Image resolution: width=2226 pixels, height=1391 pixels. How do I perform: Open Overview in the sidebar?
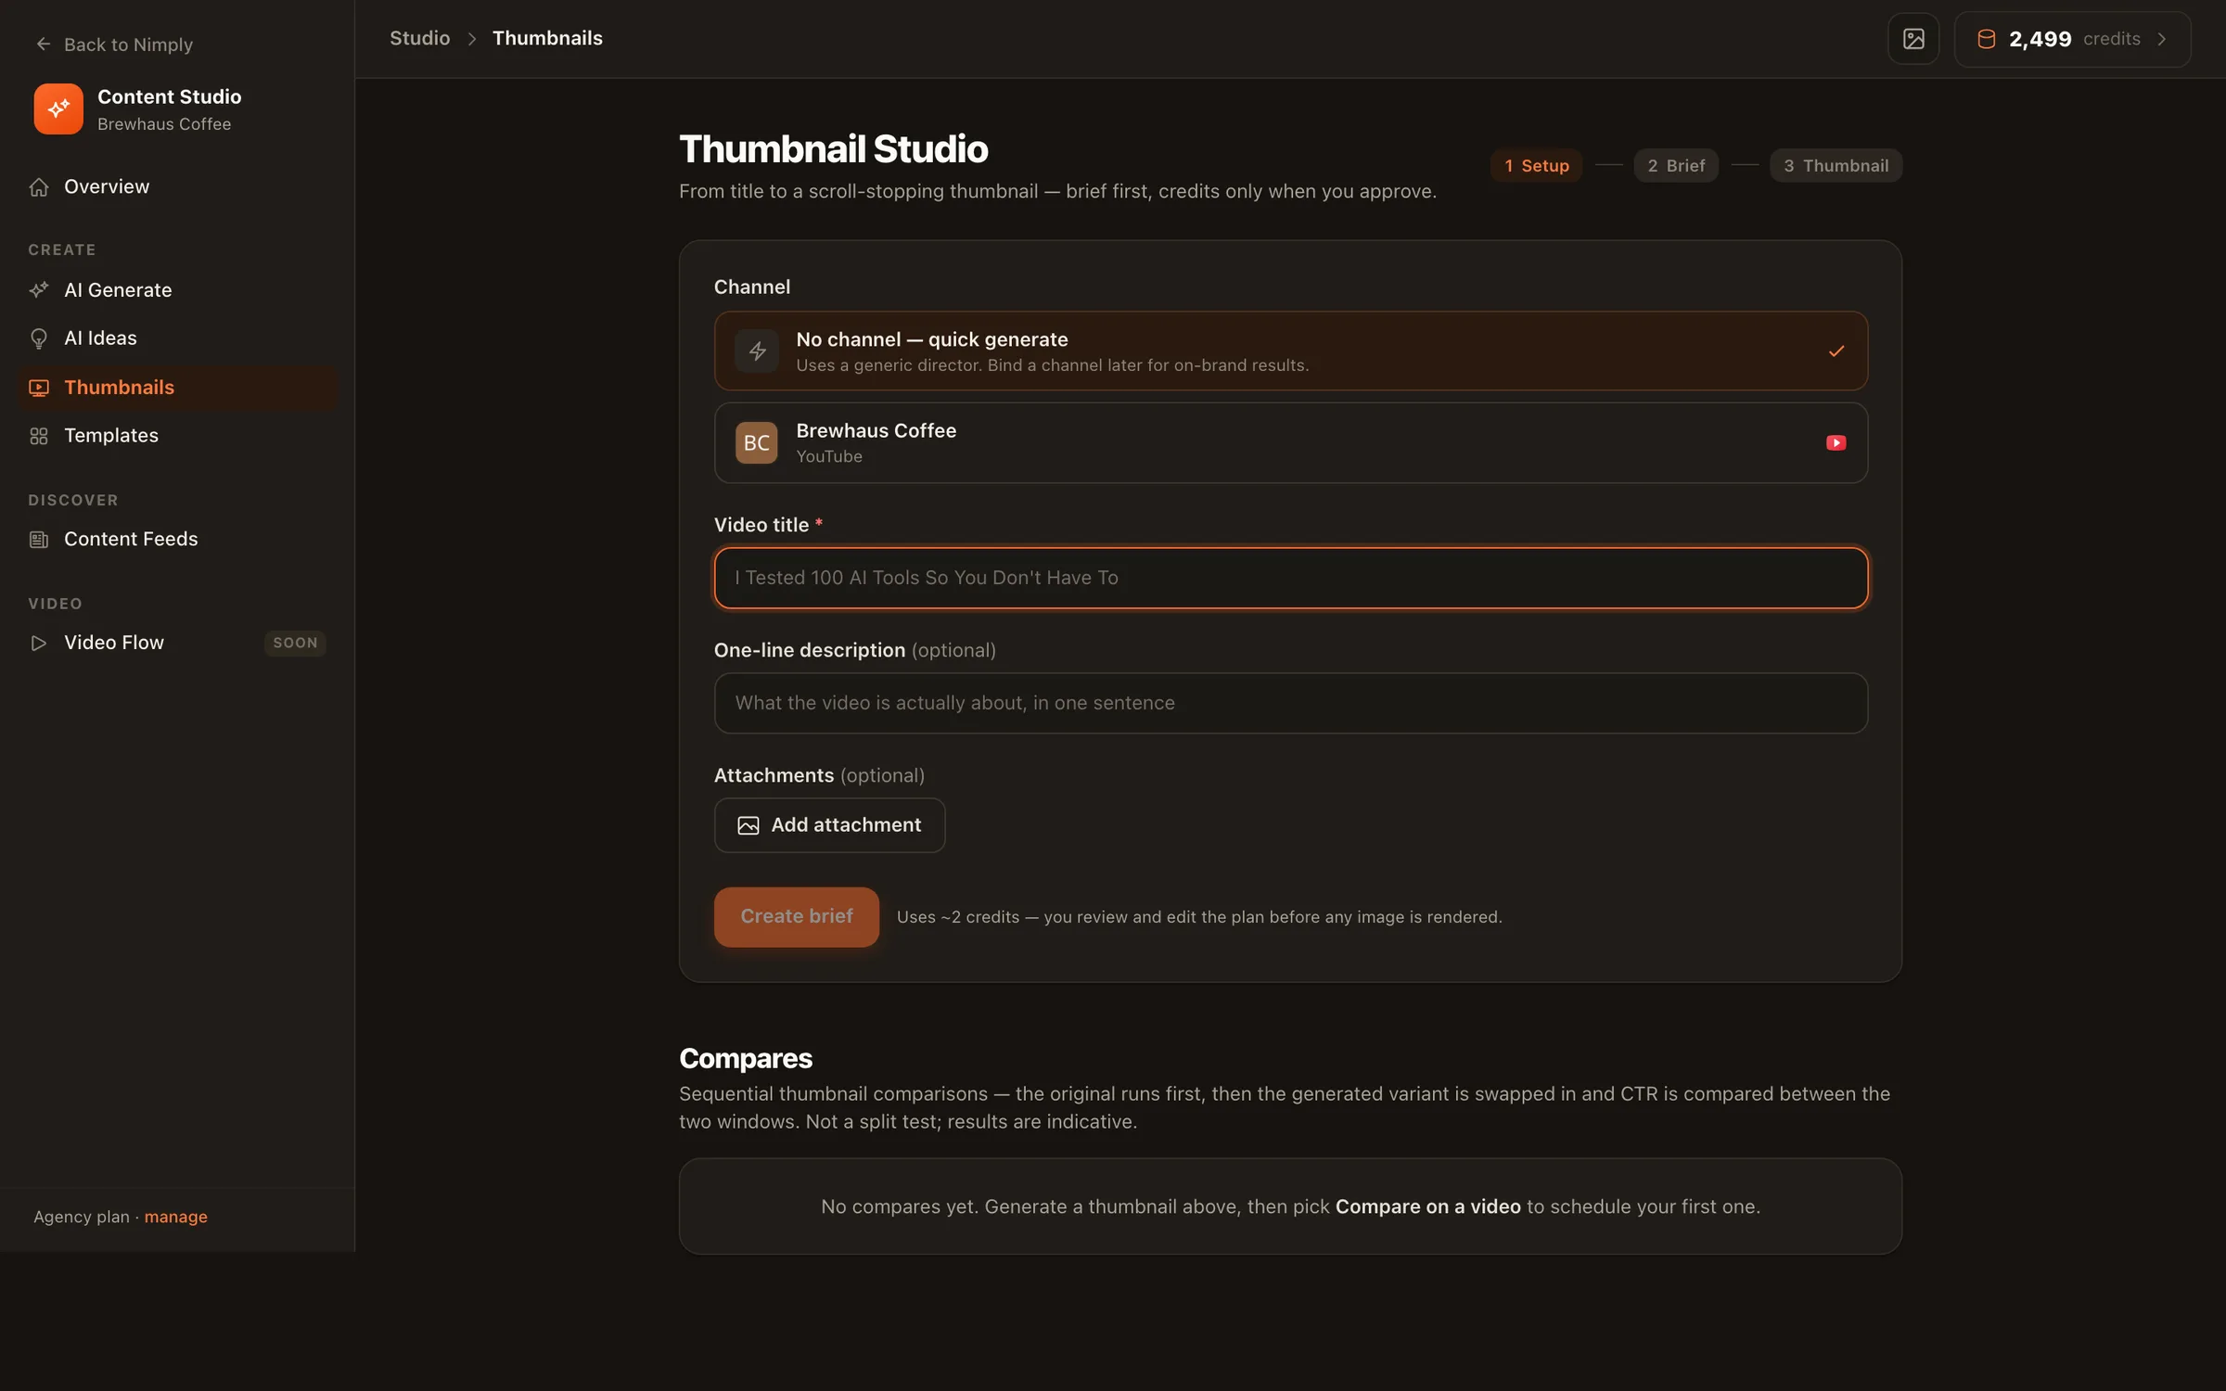[178, 187]
